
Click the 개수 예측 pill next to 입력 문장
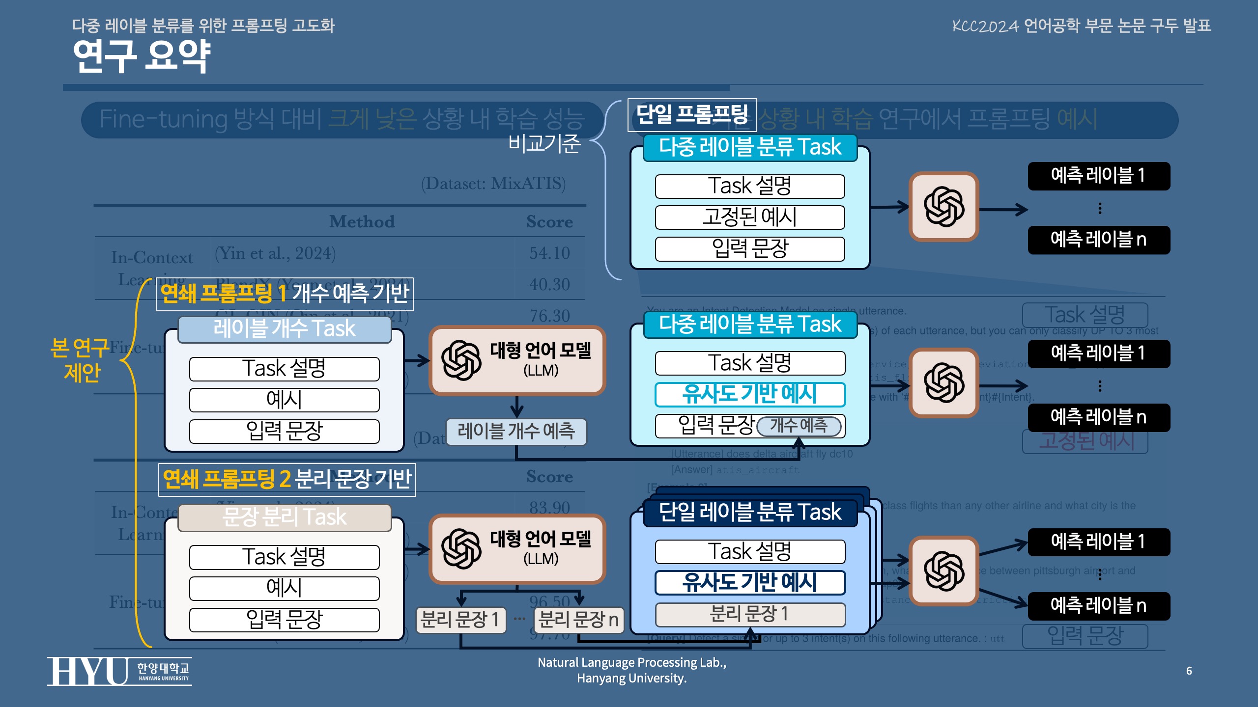799,426
